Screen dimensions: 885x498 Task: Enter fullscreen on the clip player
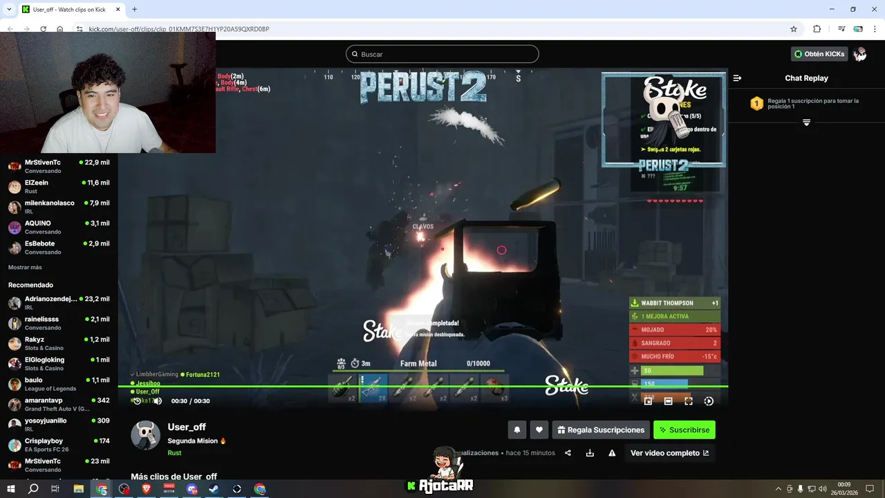[689, 401]
